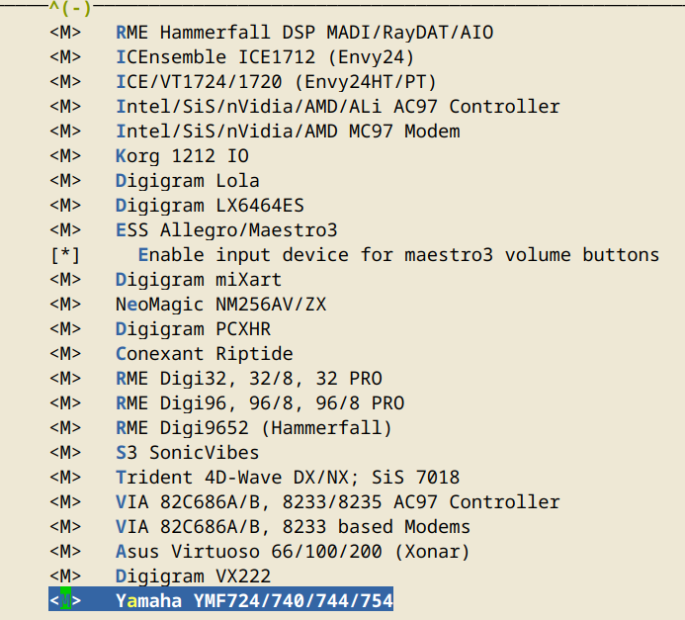Select NeoMagic NM256AV/ZX entry
Image resolution: width=685 pixels, height=620 pixels.
click(220, 305)
